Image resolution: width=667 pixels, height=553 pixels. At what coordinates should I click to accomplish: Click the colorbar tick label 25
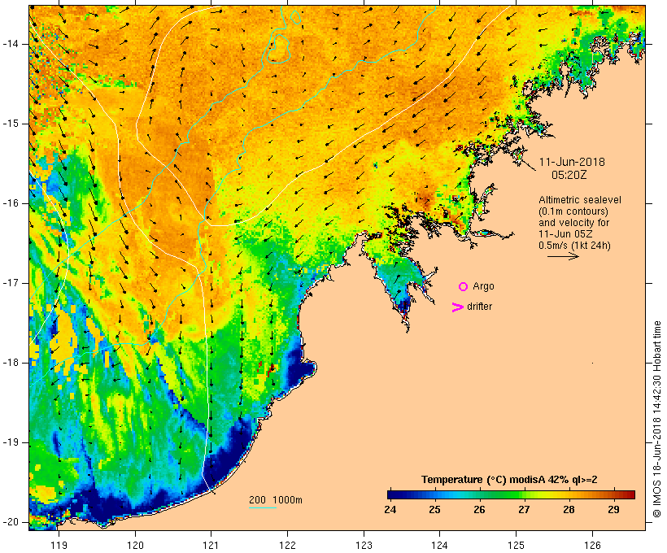[x=434, y=509]
